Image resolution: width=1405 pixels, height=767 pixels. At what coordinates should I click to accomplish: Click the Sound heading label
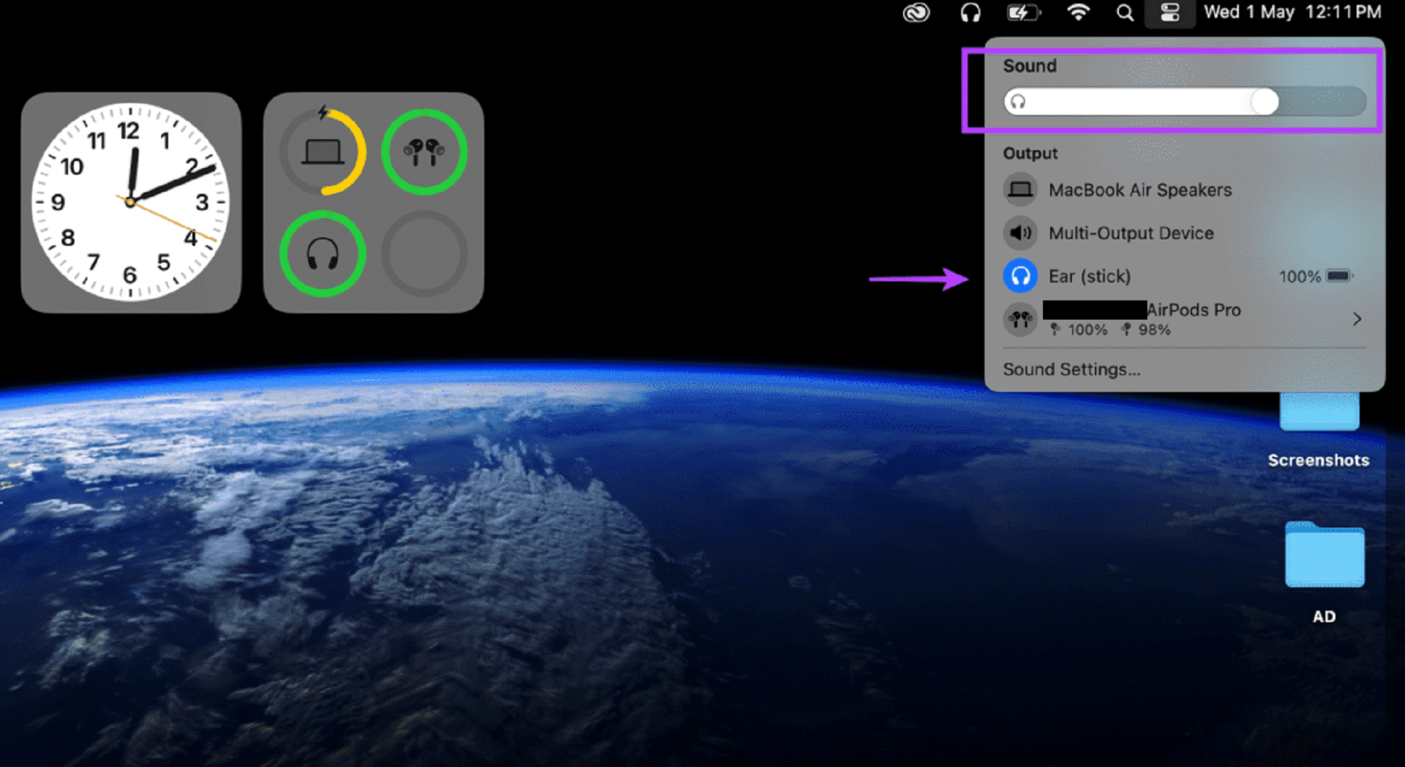click(1030, 66)
